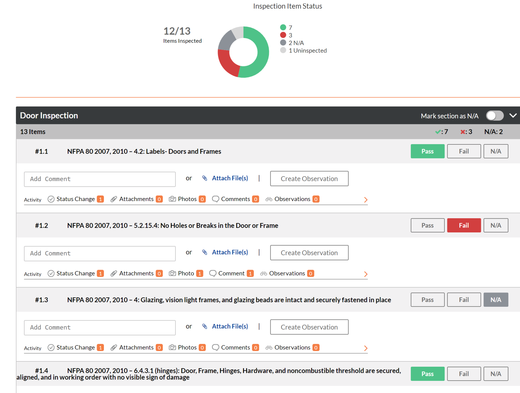Open the Comments activity tab for item #1.1

pos(235,199)
